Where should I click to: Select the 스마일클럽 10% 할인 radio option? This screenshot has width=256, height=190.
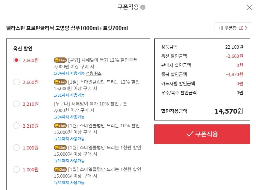pyautogui.click(x=16, y=126)
